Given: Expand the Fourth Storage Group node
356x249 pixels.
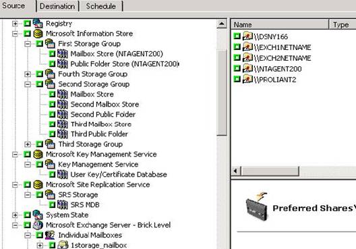Looking at the screenshot, I should pyautogui.click(x=28, y=74).
